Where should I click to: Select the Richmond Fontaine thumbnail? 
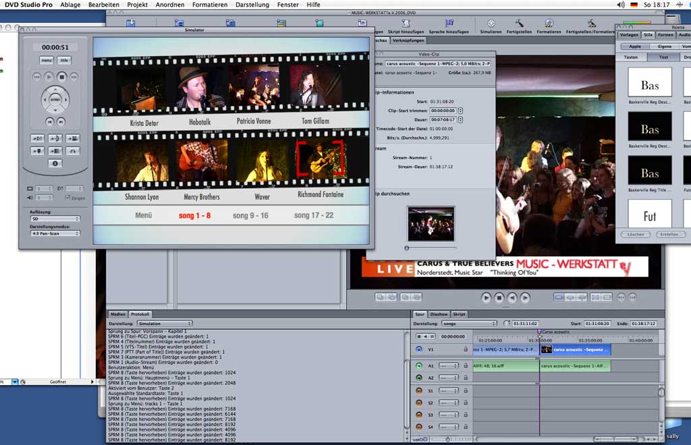tap(321, 160)
